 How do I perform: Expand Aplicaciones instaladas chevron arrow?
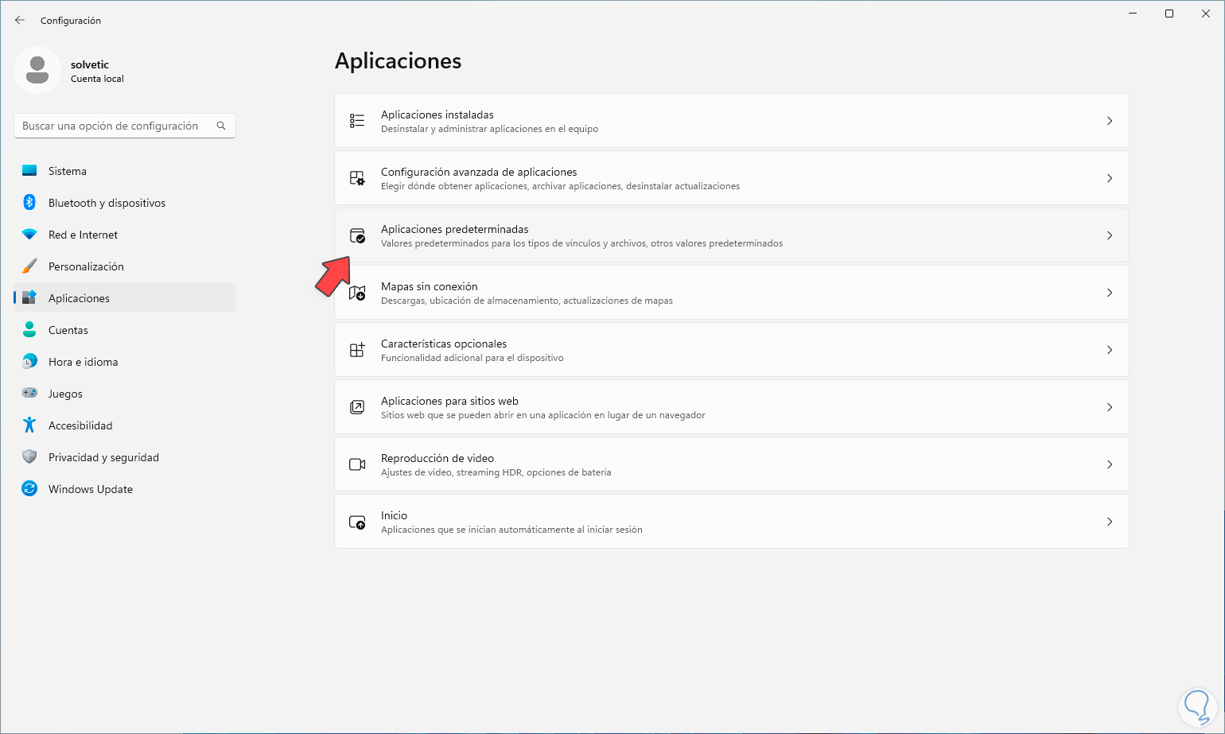click(1110, 121)
